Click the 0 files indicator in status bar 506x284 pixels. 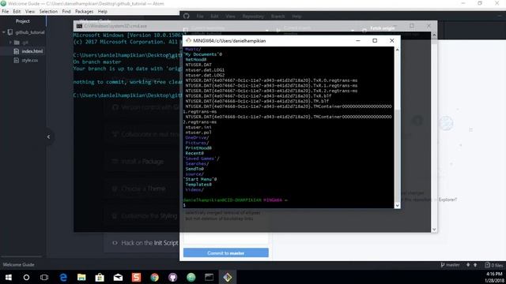tap(494, 265)
